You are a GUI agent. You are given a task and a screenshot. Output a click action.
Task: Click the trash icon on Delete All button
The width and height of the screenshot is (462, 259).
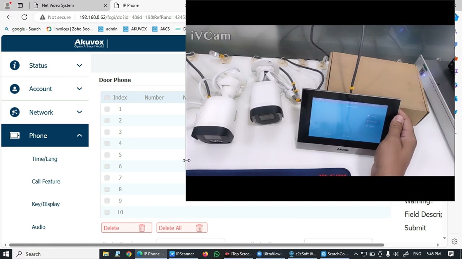[199, 228]
